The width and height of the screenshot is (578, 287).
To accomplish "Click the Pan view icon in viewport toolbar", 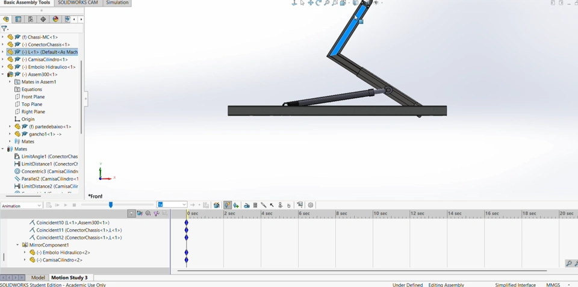I will click(311, 3).
